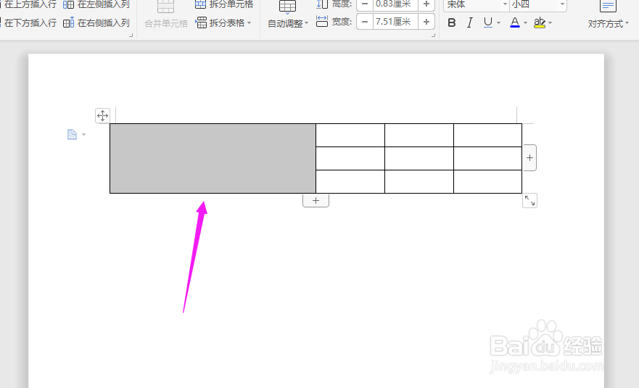The height and width of the screenshot is (388, 639).
Task: Click the height value field showing 0.83厘米
Action: coord(395,4)
